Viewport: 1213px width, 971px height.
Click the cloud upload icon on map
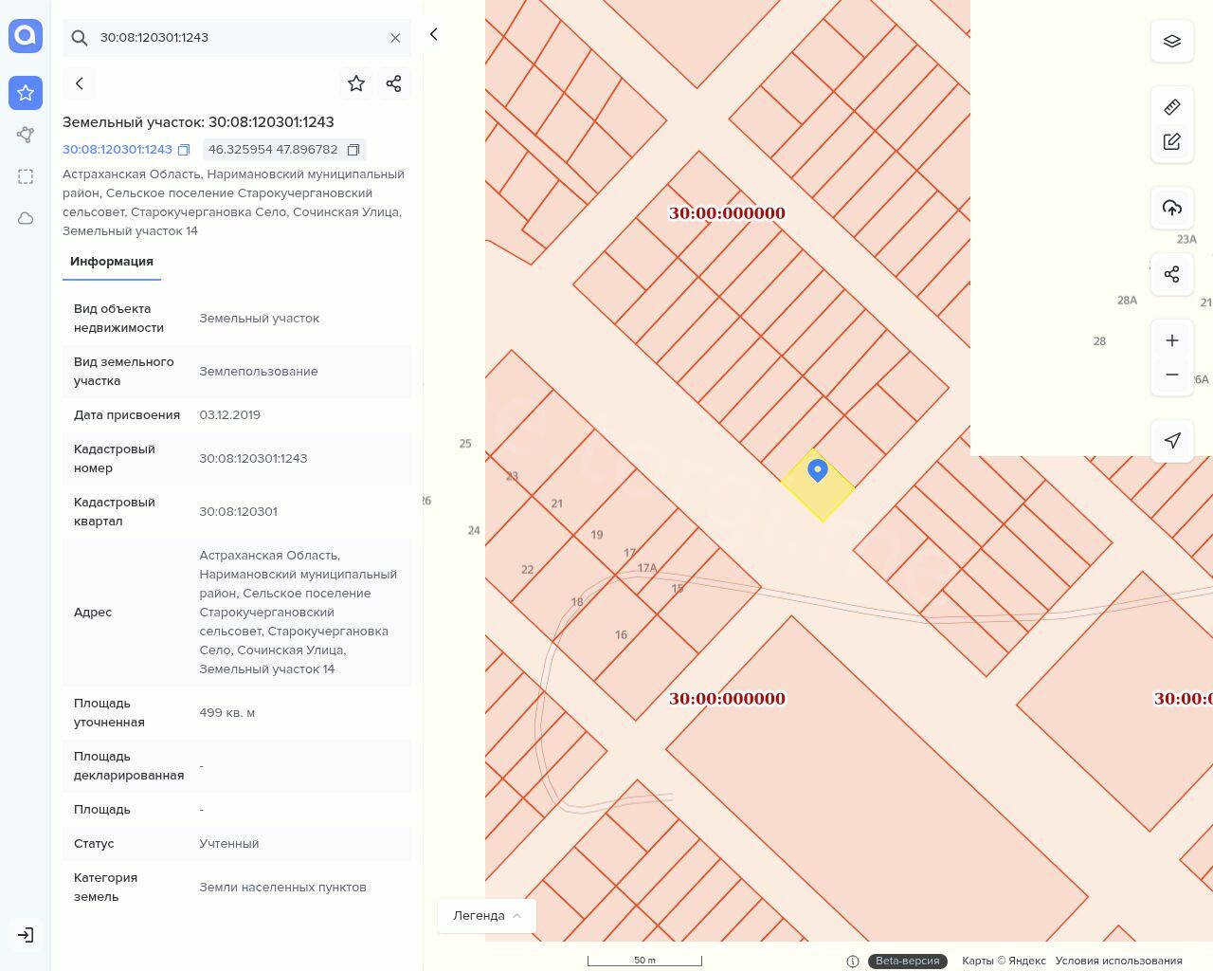[1171, 208]
